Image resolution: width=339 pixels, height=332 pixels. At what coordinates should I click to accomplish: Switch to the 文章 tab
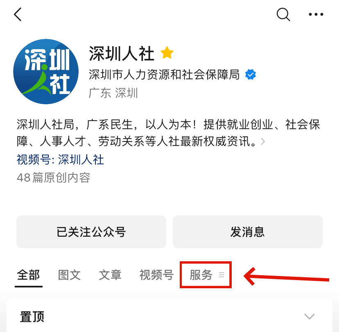[x=110, y=275]
